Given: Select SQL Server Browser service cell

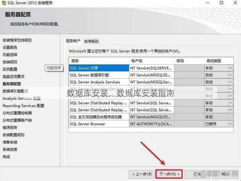Looking at the screenshot, I should (99, 124).
